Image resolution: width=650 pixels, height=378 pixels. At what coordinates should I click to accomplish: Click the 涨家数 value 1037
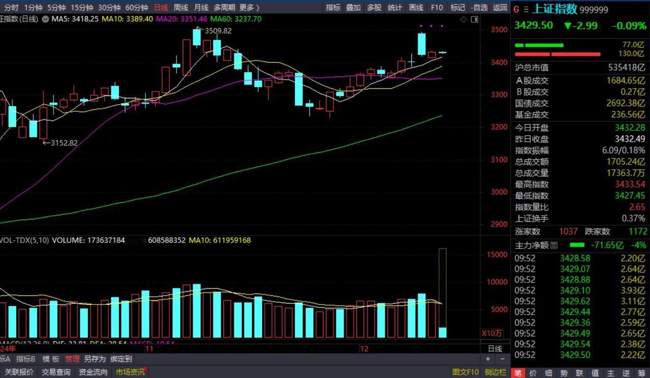coord(568,232)
